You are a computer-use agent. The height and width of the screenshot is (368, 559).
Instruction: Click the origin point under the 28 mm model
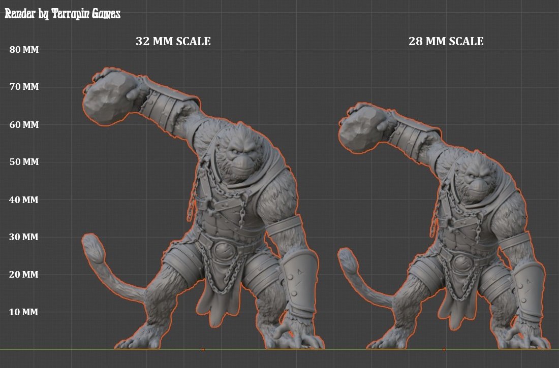[x=444, y=350]
